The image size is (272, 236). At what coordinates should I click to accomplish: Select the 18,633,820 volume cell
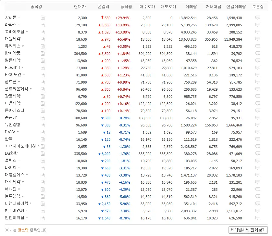click(x=188, y=39)
